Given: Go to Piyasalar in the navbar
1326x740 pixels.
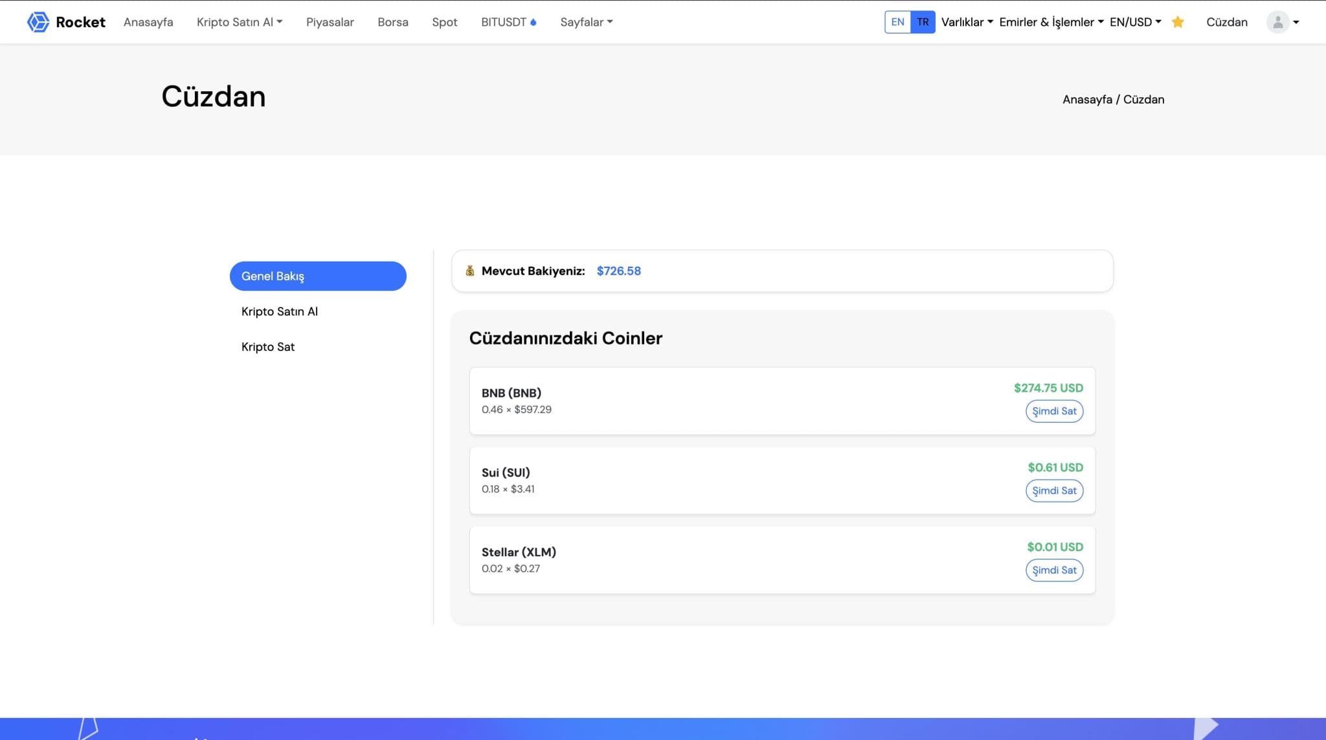Looking at the screenshot, I should click(330, 22).
